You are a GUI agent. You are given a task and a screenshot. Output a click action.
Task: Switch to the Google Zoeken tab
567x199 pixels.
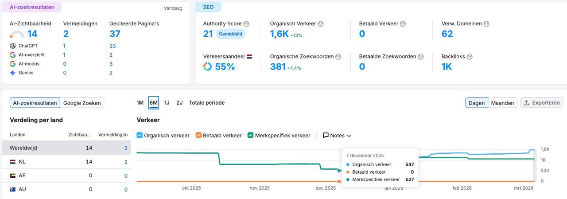pos(82,103)
